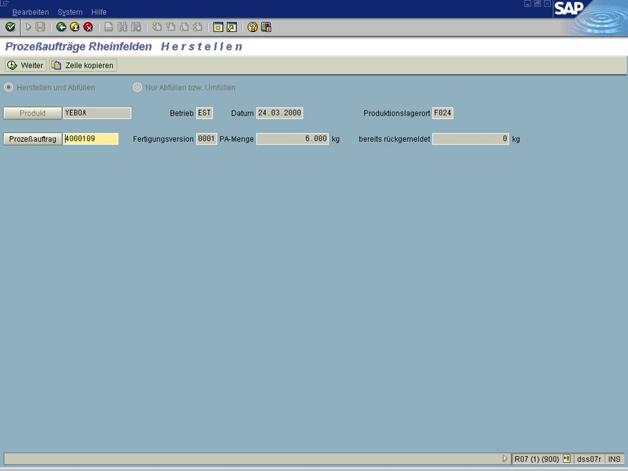628x471 pixels.
Task: Open the Hilfe menu
Action: [99, 12]
